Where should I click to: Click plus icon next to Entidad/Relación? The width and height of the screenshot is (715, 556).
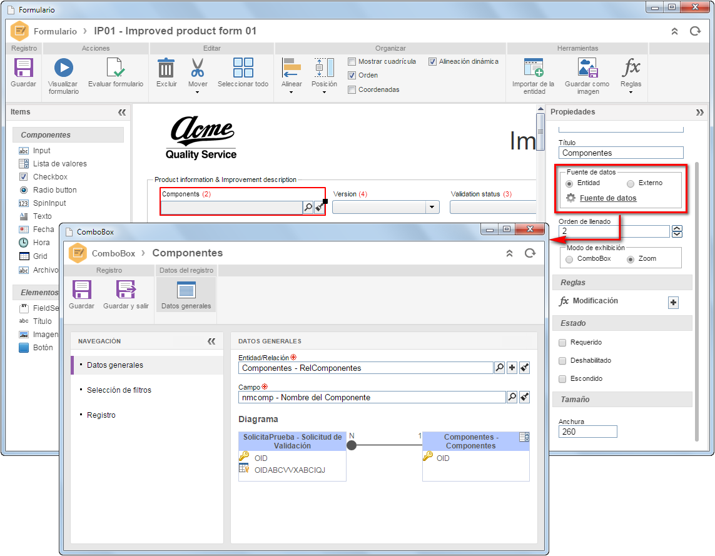tap(512, 368)
